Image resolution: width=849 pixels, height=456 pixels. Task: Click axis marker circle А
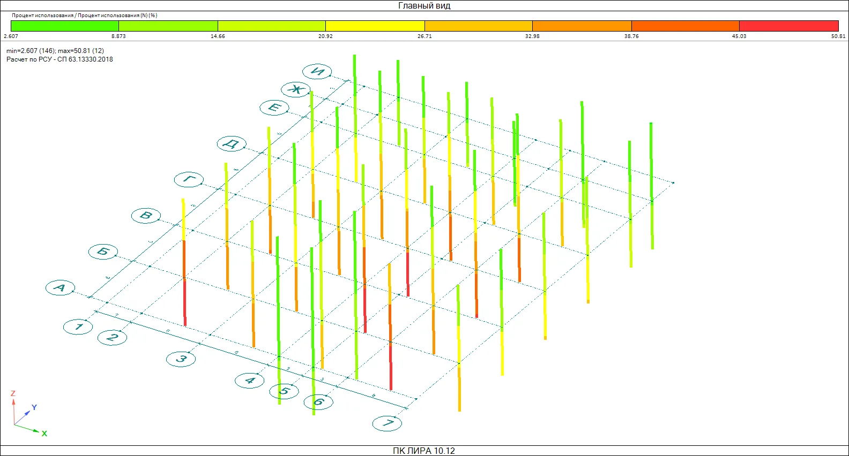(60, 288)
